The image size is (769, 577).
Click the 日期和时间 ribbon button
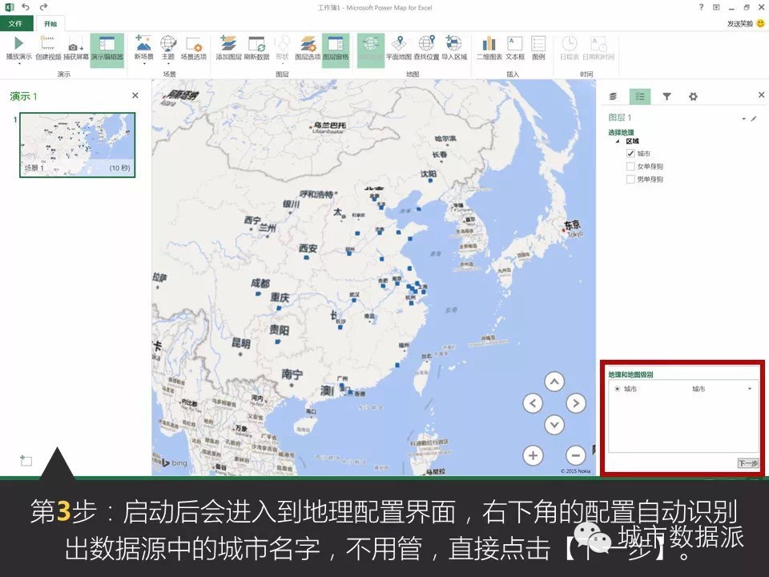598,47
